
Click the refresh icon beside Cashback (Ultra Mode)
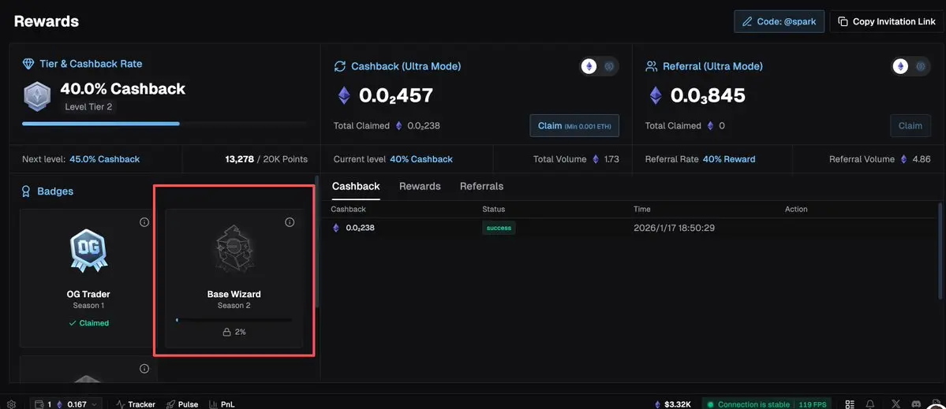pos(340,66)
